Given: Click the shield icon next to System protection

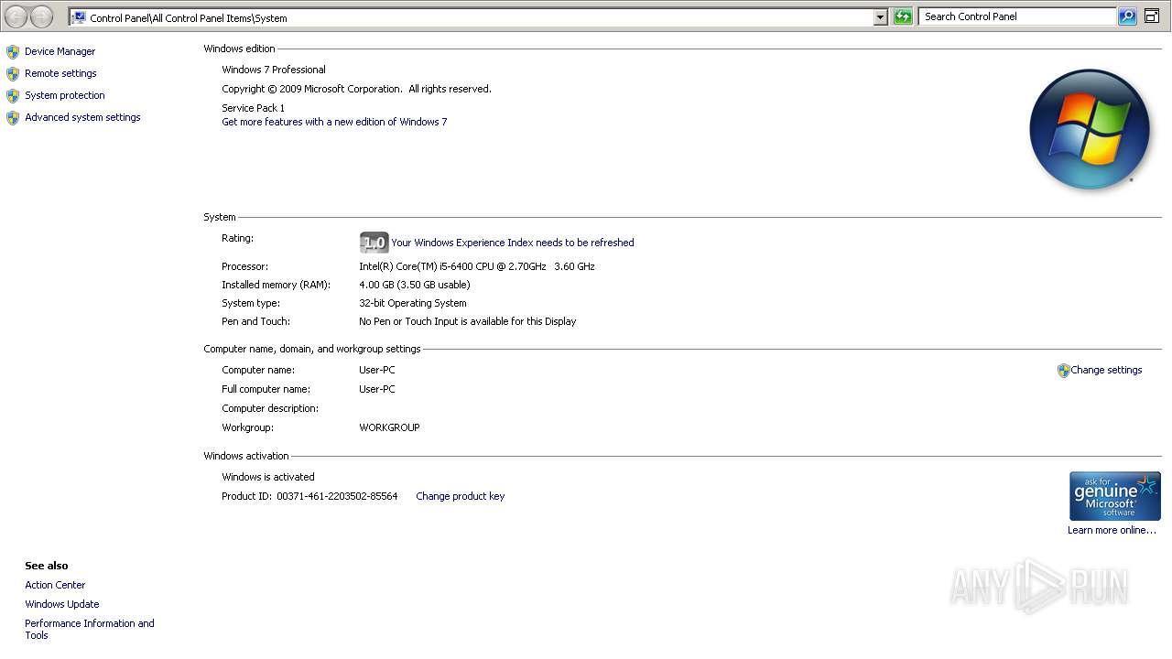Looking at the screenshot, I should [13, 96].
